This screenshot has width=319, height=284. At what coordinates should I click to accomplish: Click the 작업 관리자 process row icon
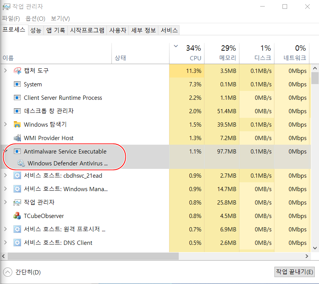coord(17,202)
